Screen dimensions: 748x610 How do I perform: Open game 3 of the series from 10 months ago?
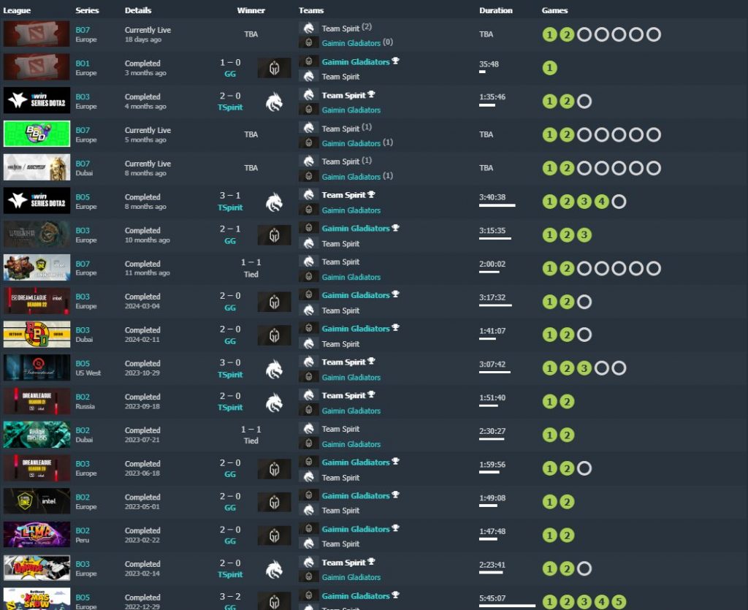click(584, 235)
